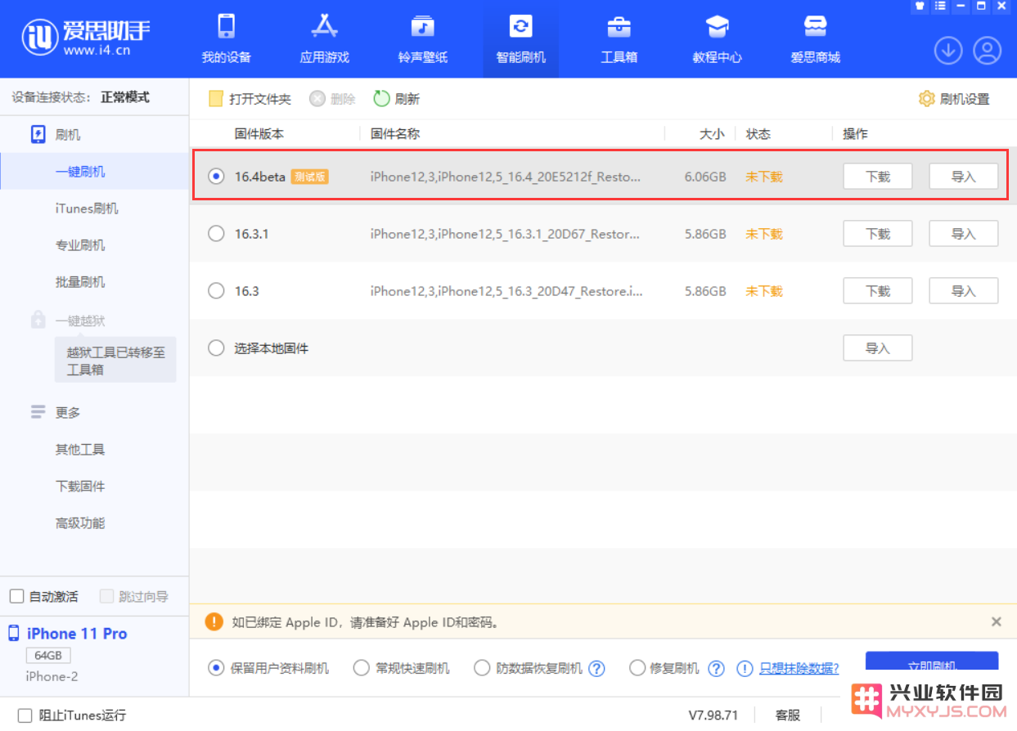Click 刷新 refresh button
1017x731 pixels.
(x=397, y=99)
